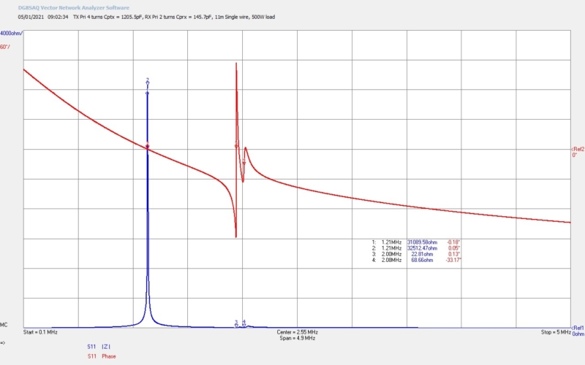Click the '-33.17°' phase value of marker 4

[x=453, y=260]
